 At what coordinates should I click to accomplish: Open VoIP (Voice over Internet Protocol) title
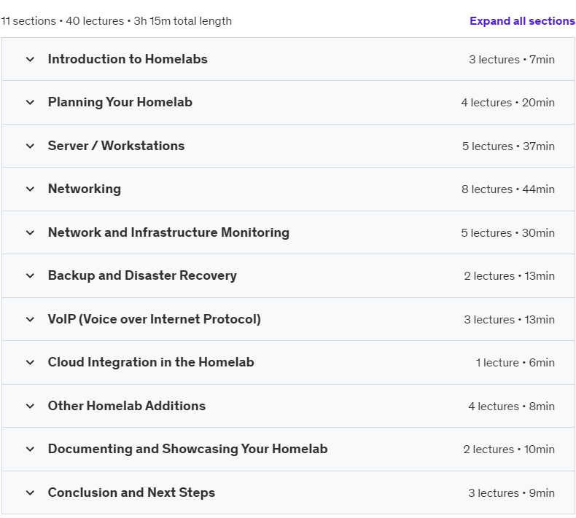[155, 319]
